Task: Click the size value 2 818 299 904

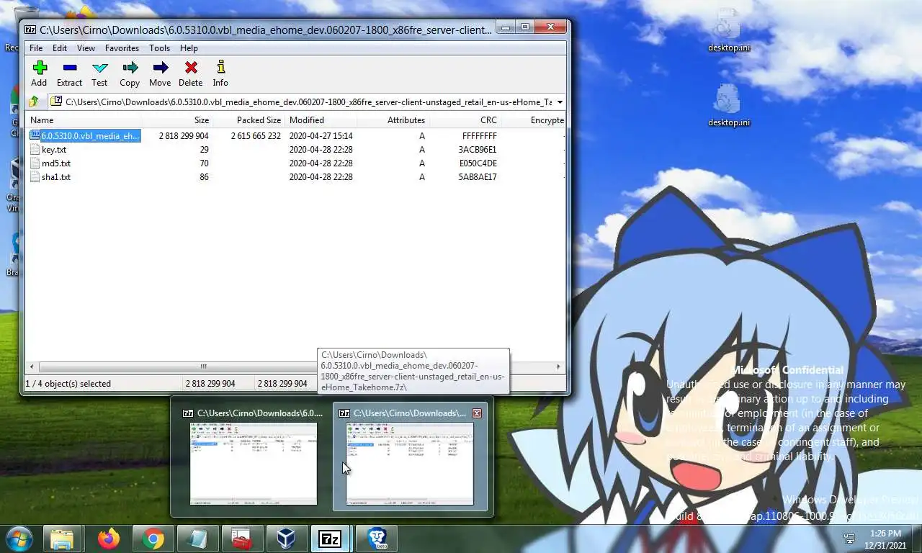Action: click(184, 135)
